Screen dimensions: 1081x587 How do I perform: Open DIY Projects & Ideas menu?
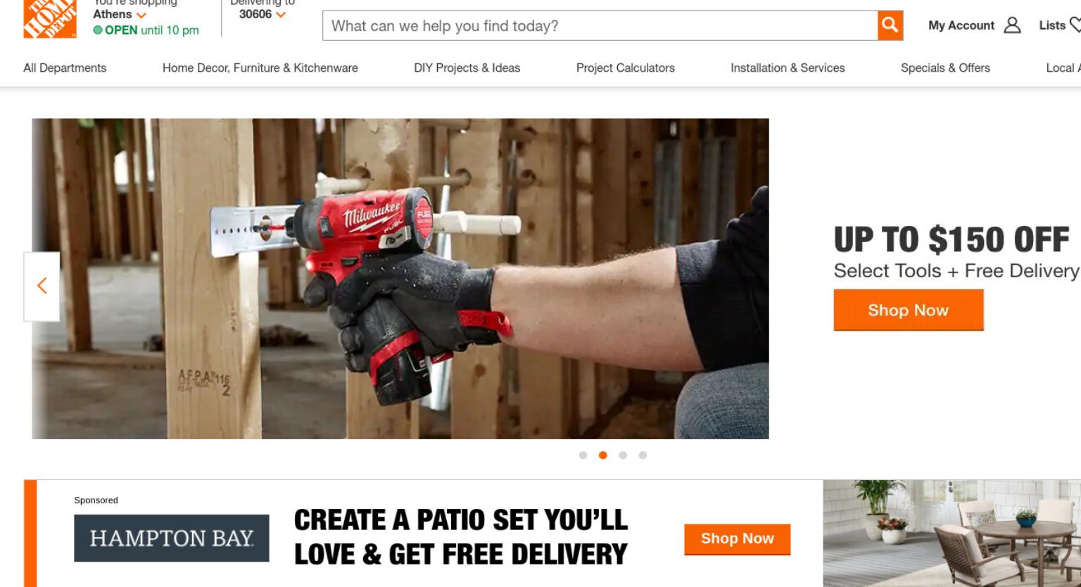point(467,68)
